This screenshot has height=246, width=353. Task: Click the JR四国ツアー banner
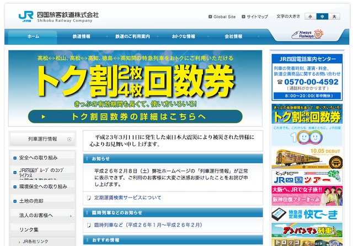(x=307, y=178)
